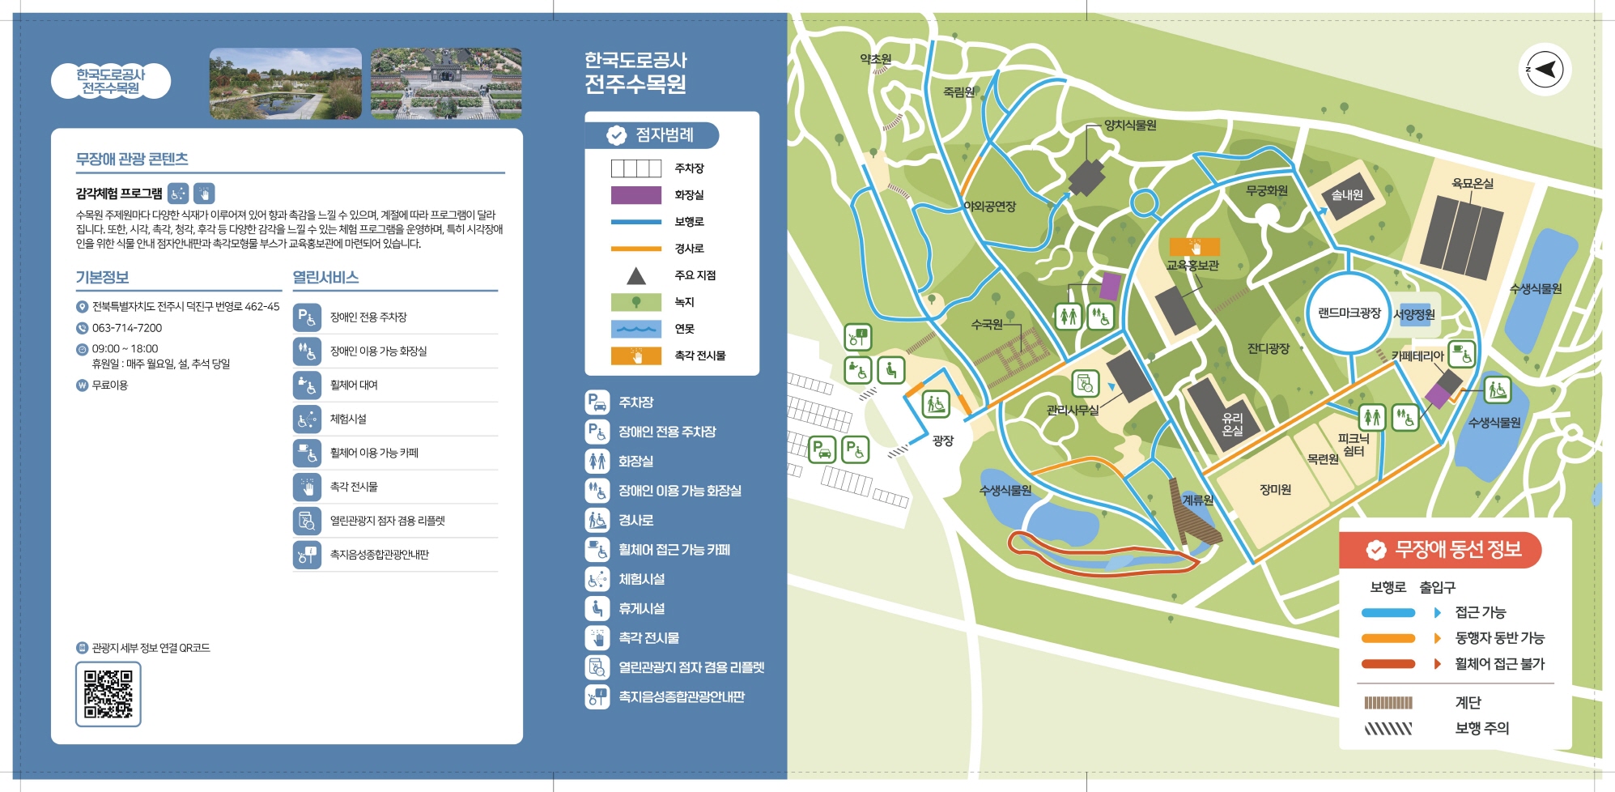Click the north compass arrow icon
Image resolution: width=1615 pixels, height=792 pixels.
pyautogui.click(x=1545, y=70)
